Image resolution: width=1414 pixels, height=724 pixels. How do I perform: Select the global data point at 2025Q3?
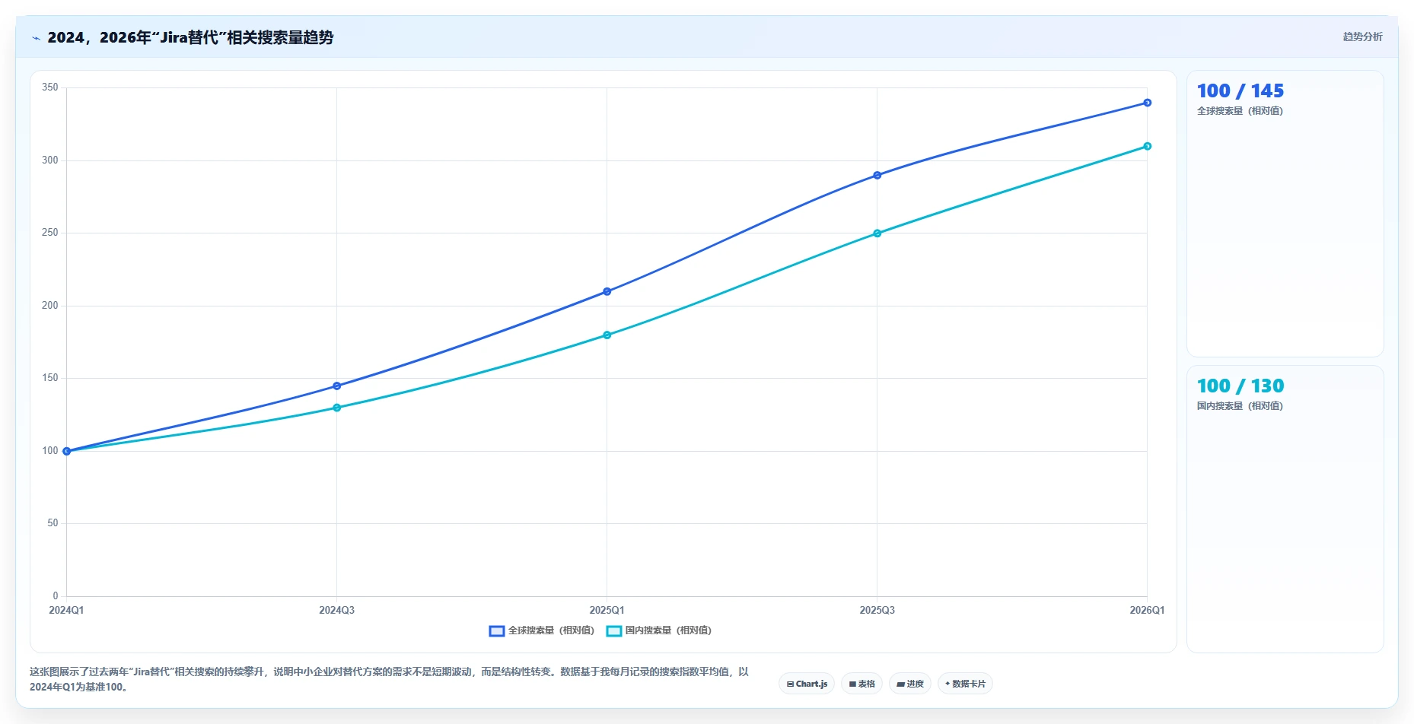coord(877,176)
